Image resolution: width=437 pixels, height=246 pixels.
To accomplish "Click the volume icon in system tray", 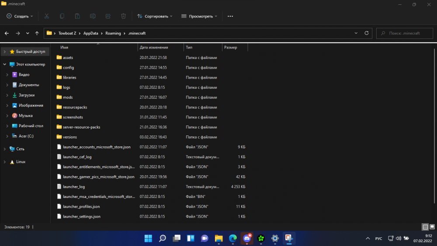I will click(399, 238).
